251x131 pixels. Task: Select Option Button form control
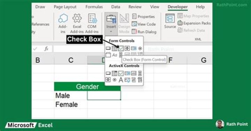pos(140,48)
